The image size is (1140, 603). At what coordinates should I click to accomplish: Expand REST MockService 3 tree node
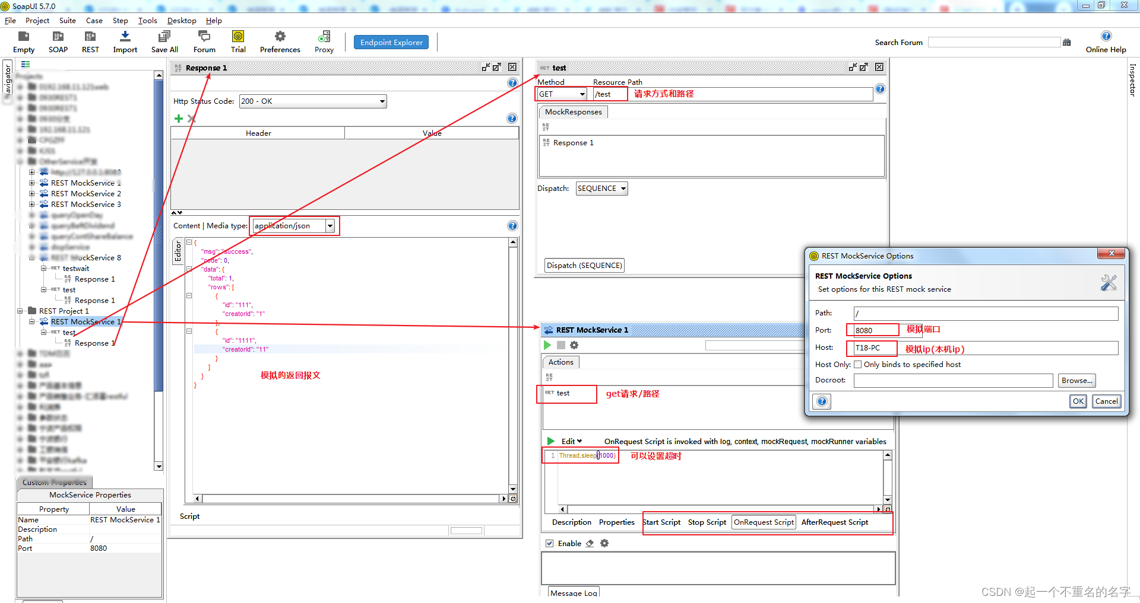32,205
